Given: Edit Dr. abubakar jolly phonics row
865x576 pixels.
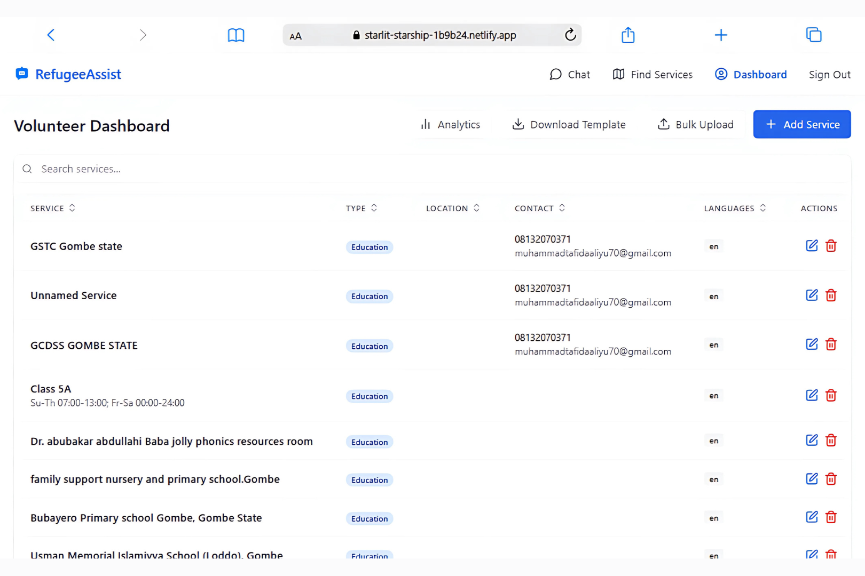Looking at the screenshot, I should tap(812, 440).
